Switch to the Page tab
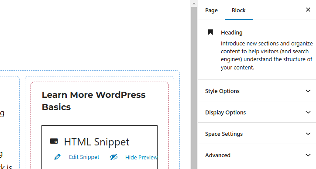Image resolution: width=316 pixels, height=169 pixels. pos(211,10)
